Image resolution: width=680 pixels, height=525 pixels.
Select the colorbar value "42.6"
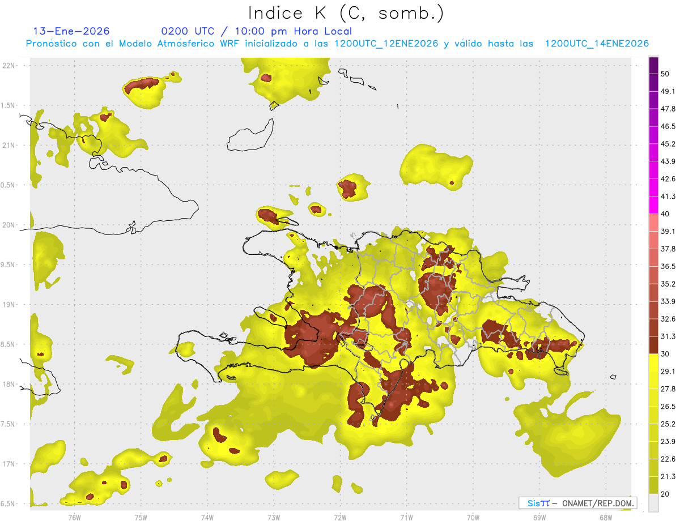click(668, 179)
